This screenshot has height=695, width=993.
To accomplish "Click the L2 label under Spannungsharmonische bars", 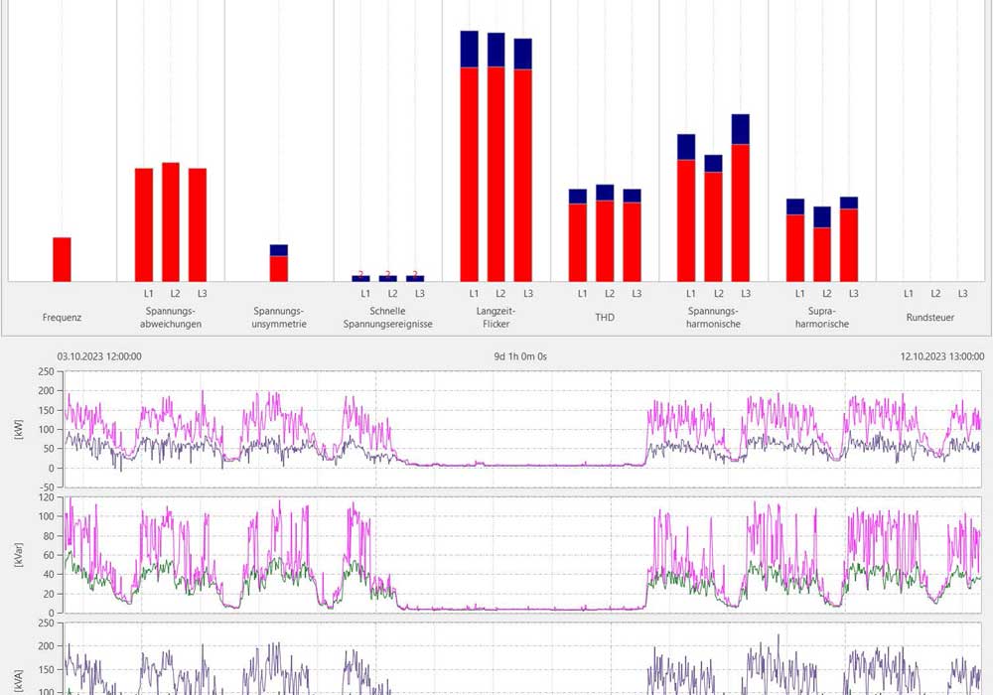I will 718,294.
